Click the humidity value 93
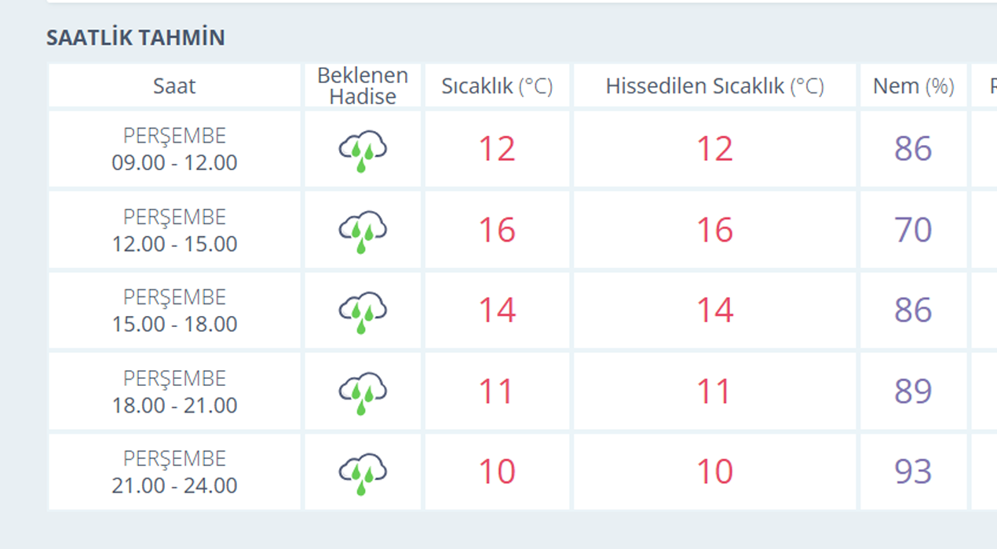The height and width of the screenshot is (549, 997). pos(913,472)
